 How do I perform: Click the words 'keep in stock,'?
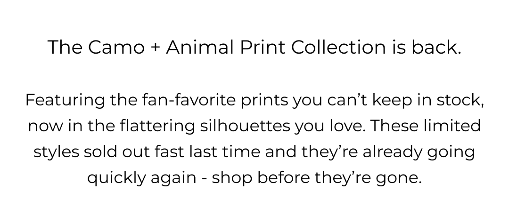pyautogui.click(x=426, y=100)
